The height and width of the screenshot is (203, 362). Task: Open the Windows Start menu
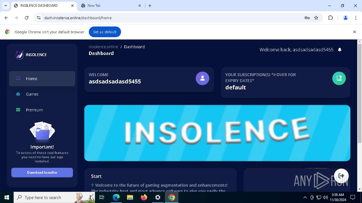[7, 197]
